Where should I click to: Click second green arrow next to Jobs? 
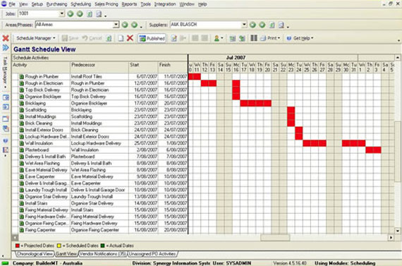pyautogui.click(x=80, y=14)
